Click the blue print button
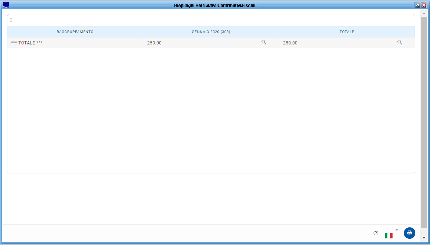The height and width of the screenshot is (245, 430). [x=409, y=233]
